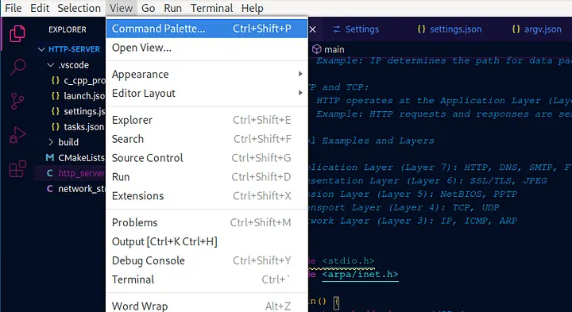Click C icon beside network_st file
The image size is (572, 312).
49,189
